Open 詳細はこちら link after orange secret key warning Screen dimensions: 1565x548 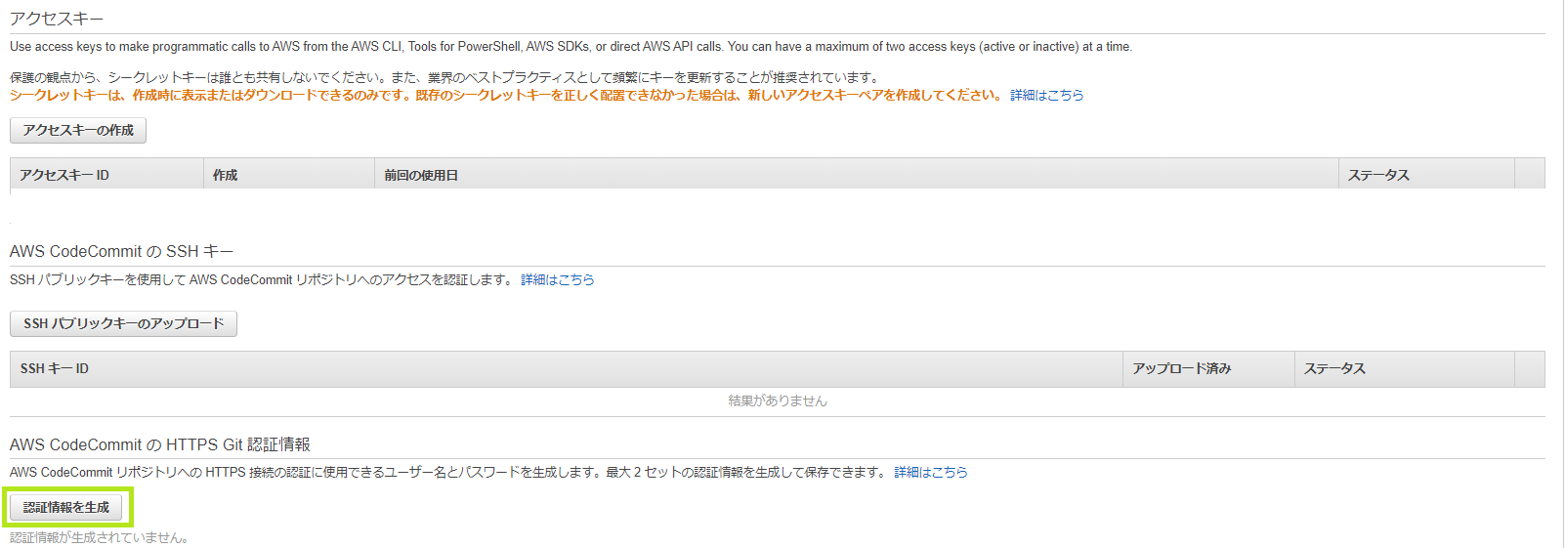point(1046,95)
